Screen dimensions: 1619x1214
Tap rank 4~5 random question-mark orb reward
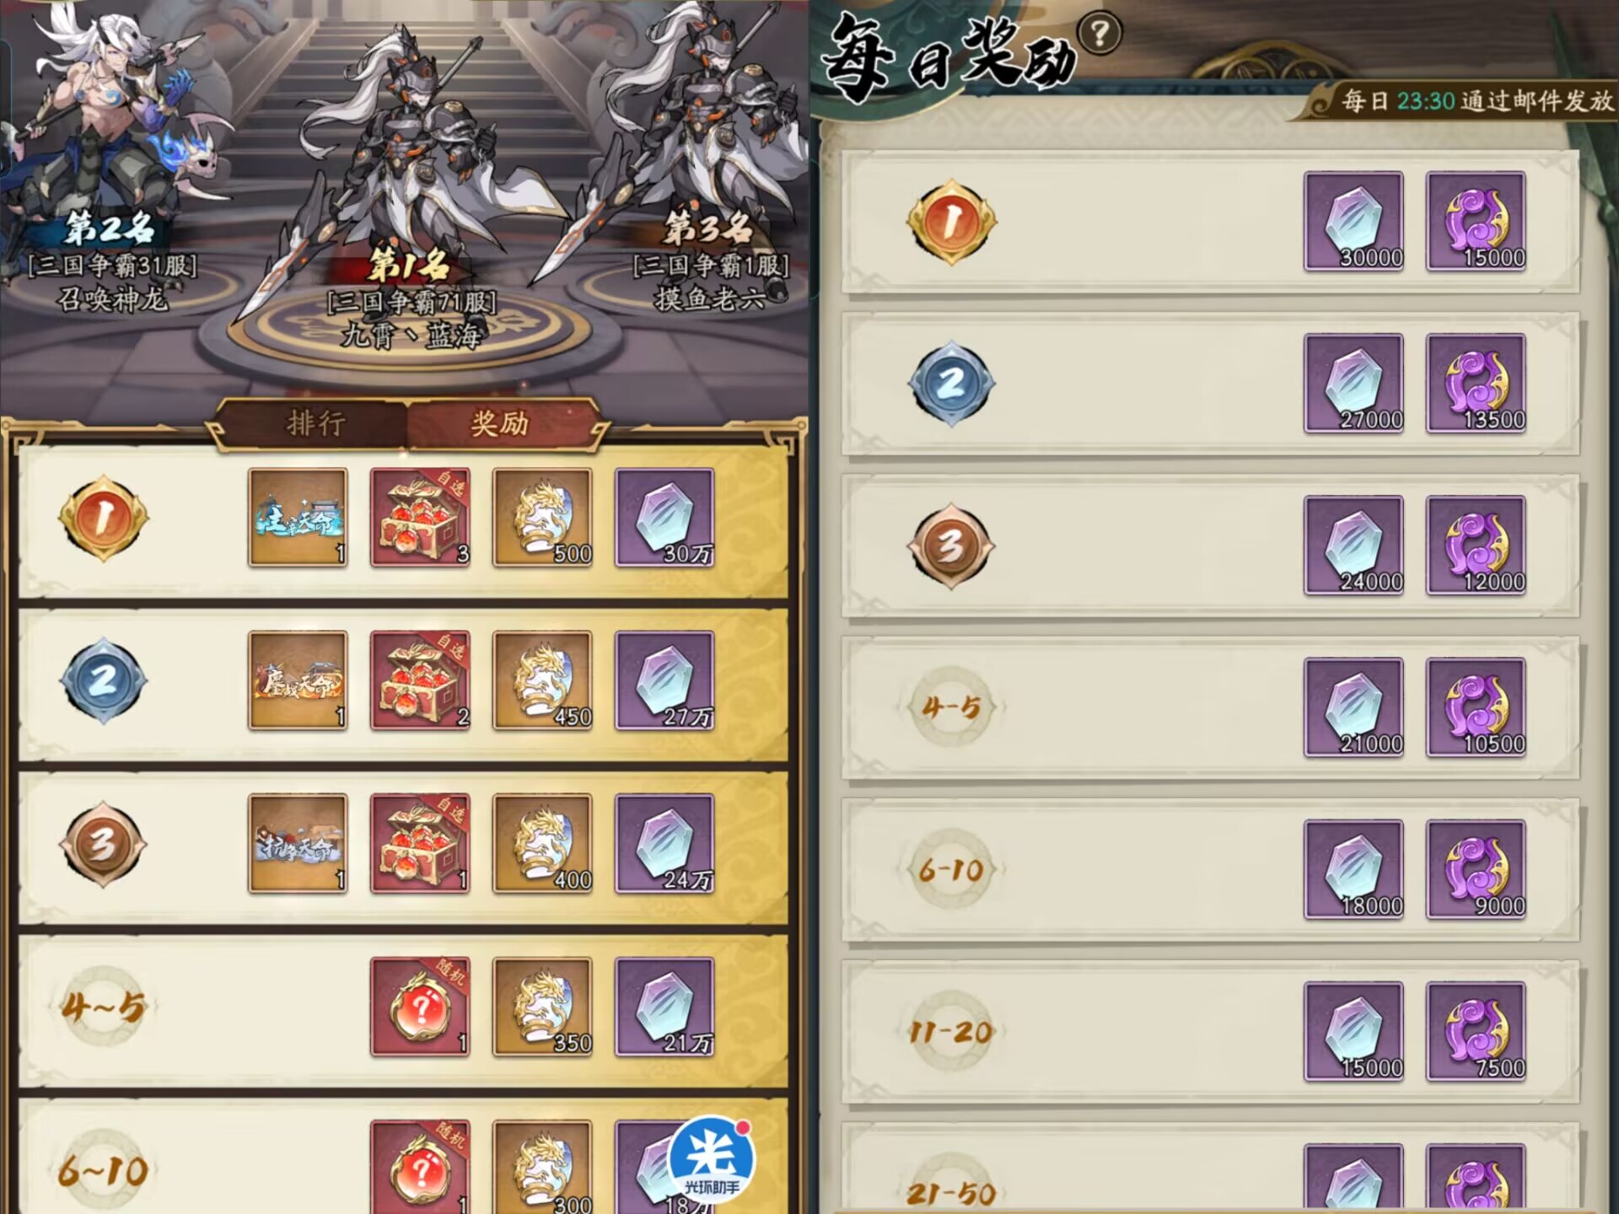click(420, 1007)
